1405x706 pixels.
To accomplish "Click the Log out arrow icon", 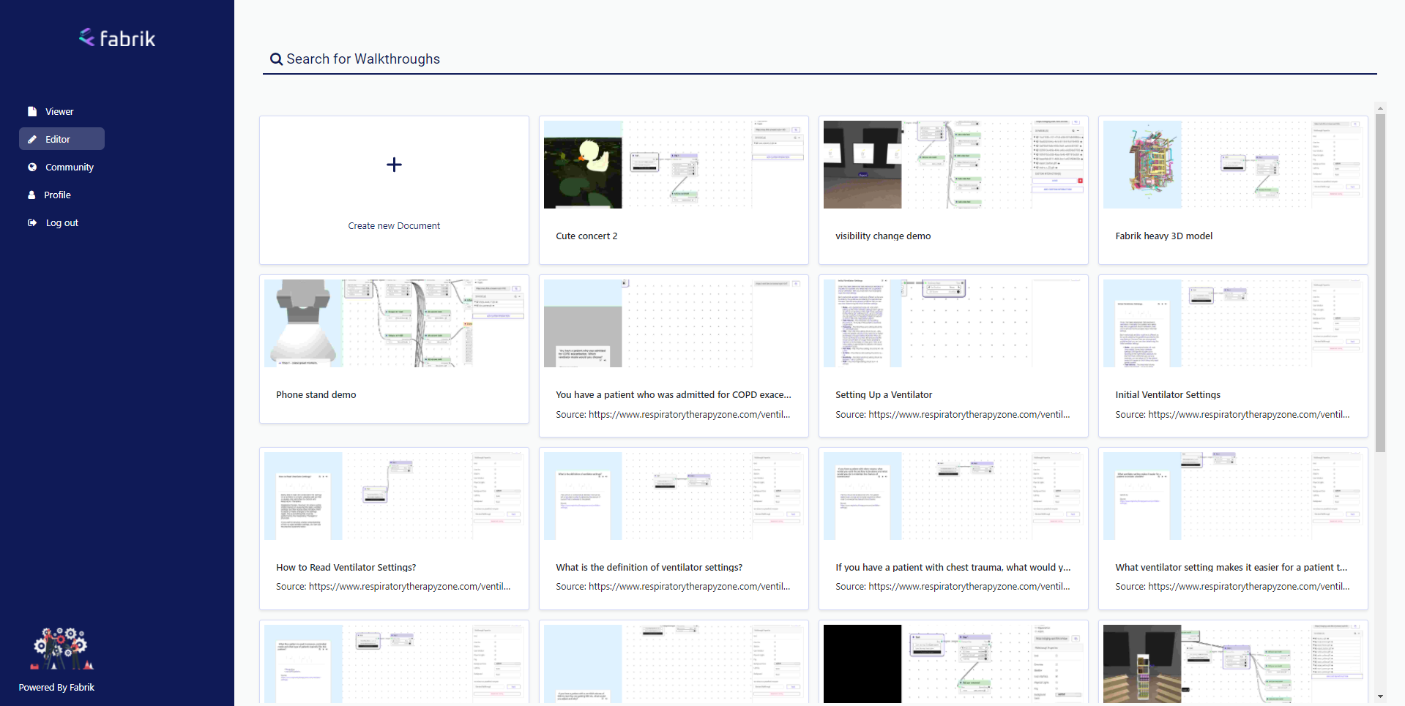I will coord(32,223).
